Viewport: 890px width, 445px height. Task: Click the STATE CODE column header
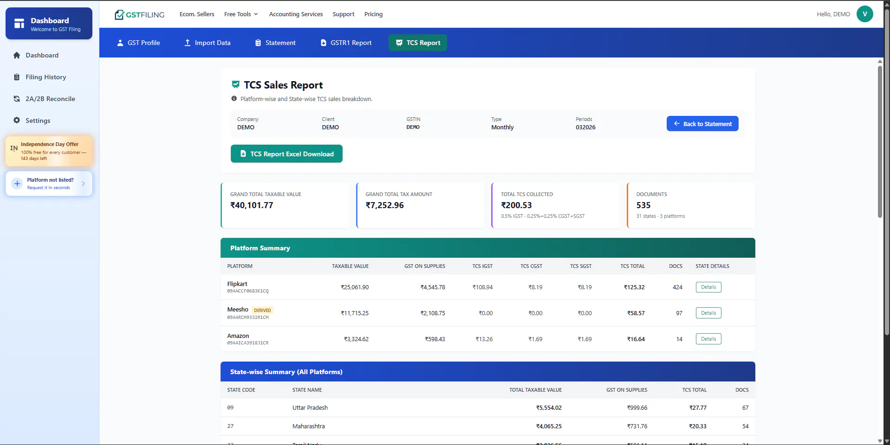point(241,390)
